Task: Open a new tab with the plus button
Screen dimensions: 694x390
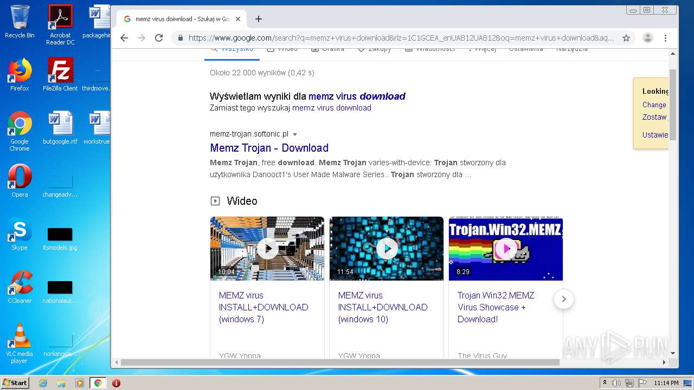Action: (259, 19)
